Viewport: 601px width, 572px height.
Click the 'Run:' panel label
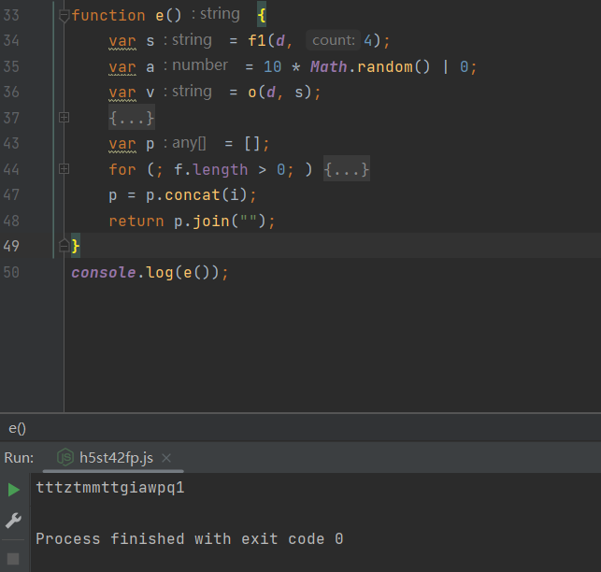click(x=19, y=458)
